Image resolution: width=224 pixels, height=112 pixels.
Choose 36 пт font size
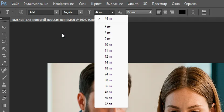111,86
